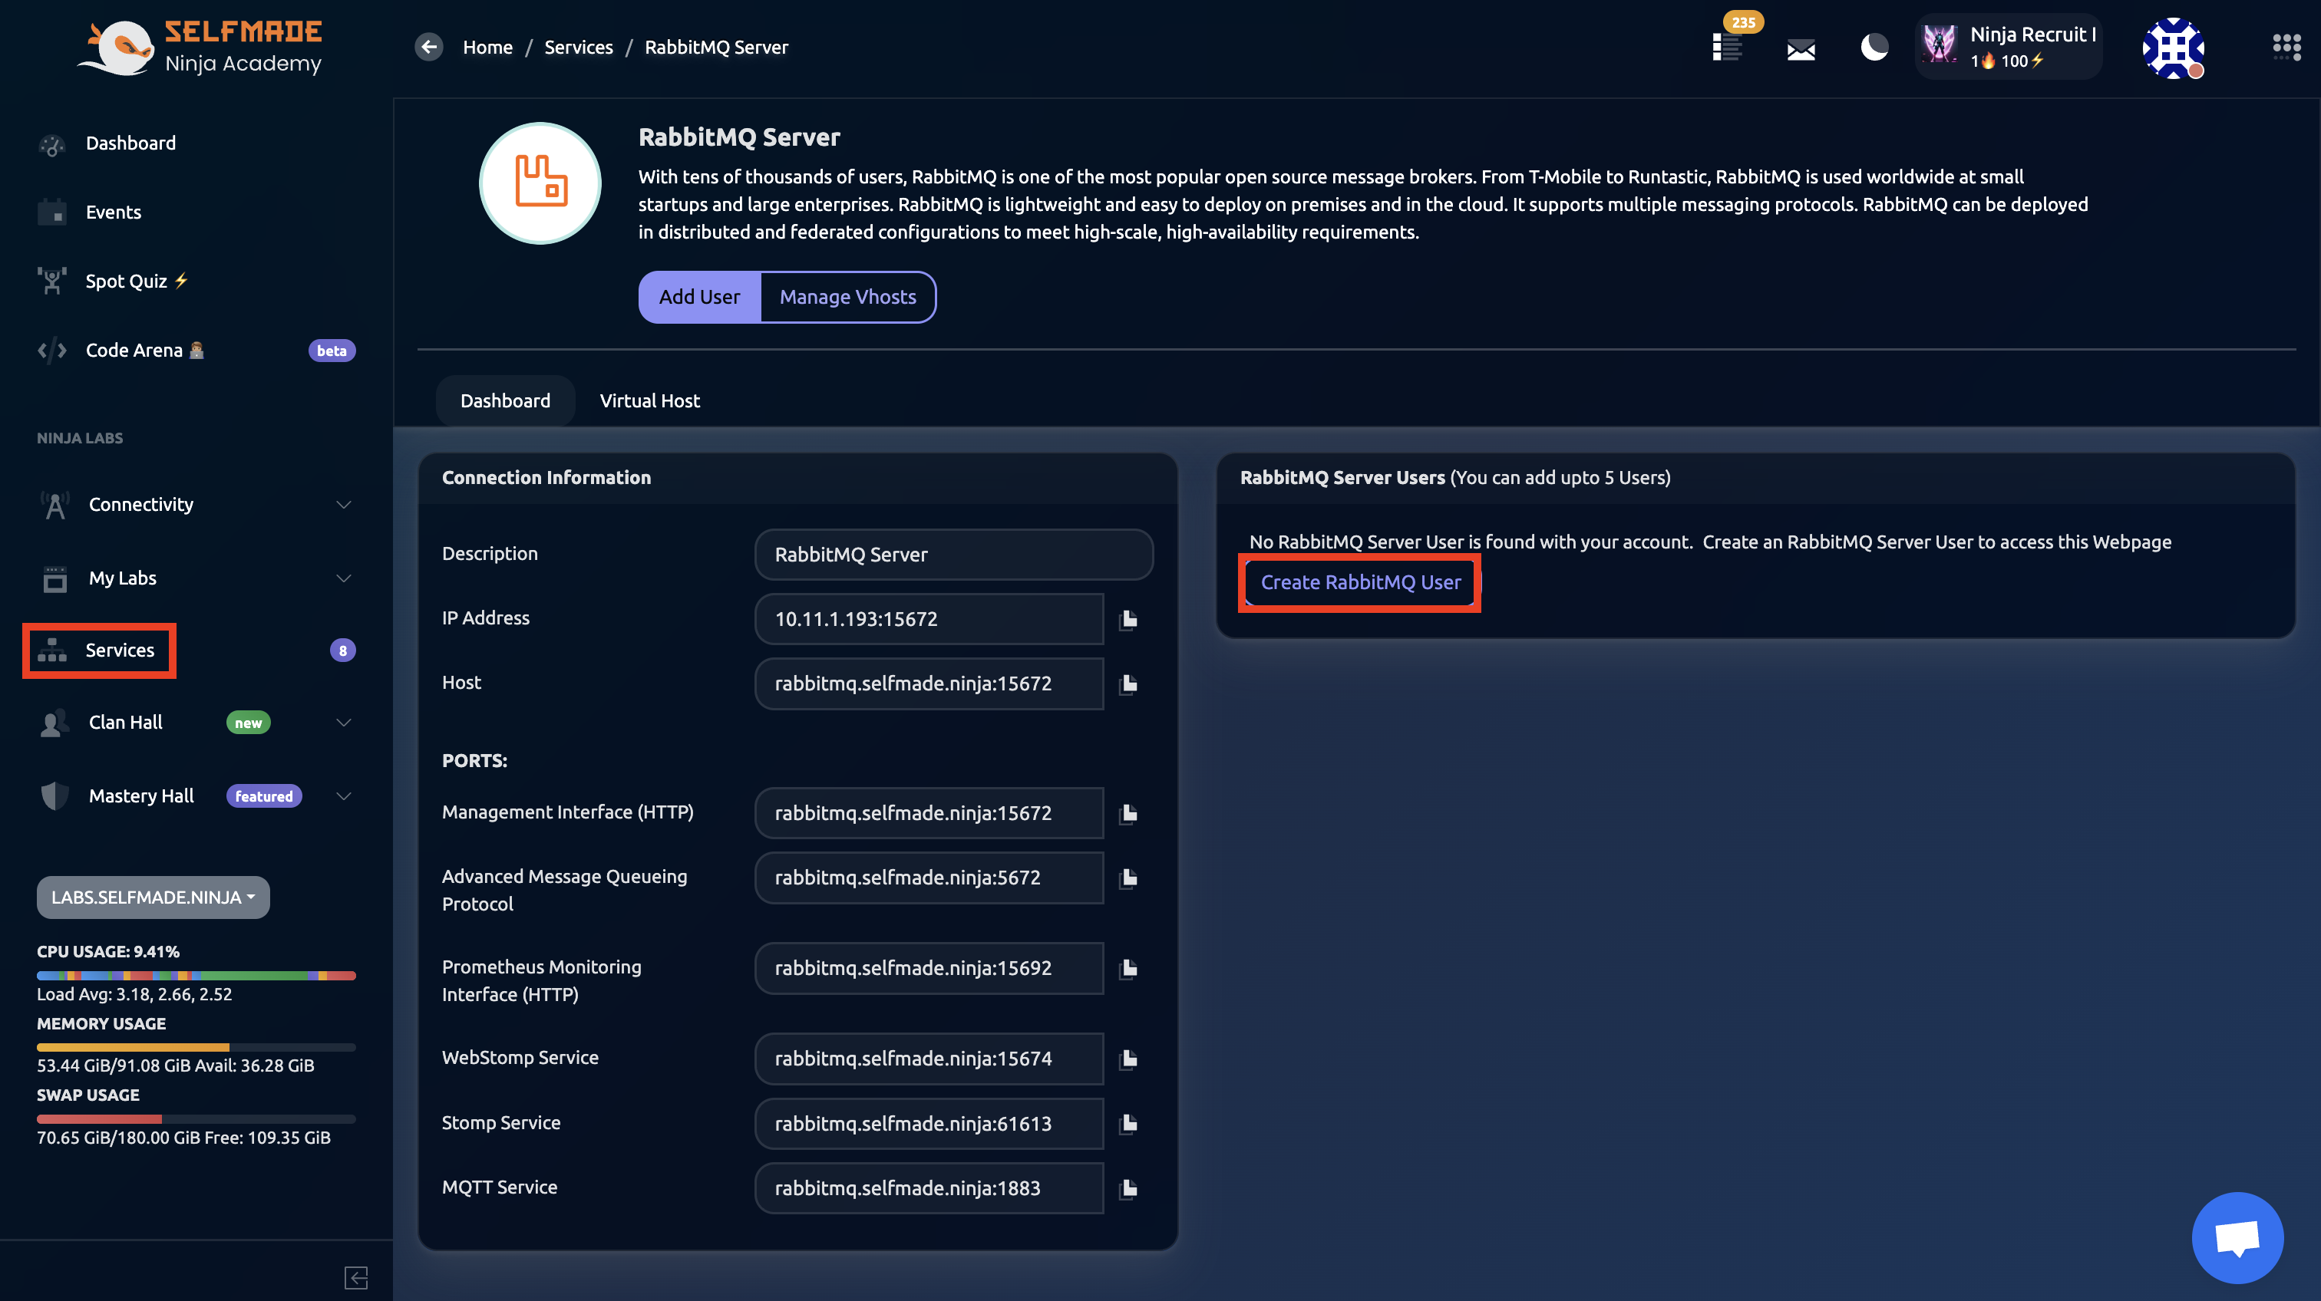Click the RabbitMQ Server logo circle
Viewport: 2321px width, 1301px height.
[540, 183]
